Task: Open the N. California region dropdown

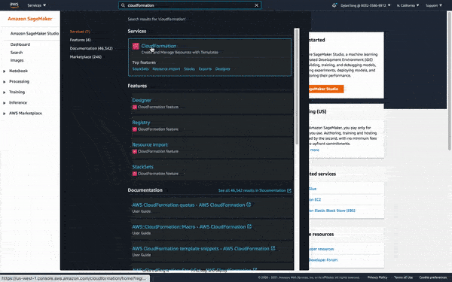Action: point(408,5)
